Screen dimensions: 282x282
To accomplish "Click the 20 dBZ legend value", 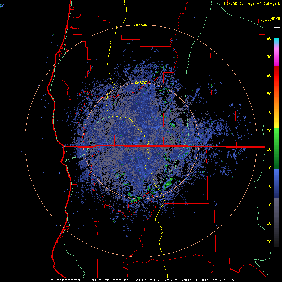I will click(x=269, y=149).
